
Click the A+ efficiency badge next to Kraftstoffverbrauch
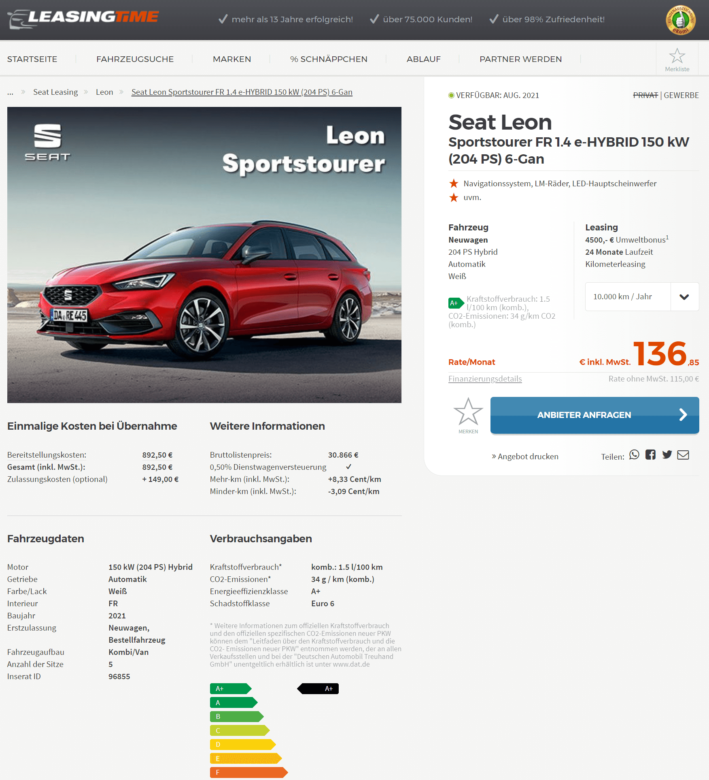pos(456,303)
